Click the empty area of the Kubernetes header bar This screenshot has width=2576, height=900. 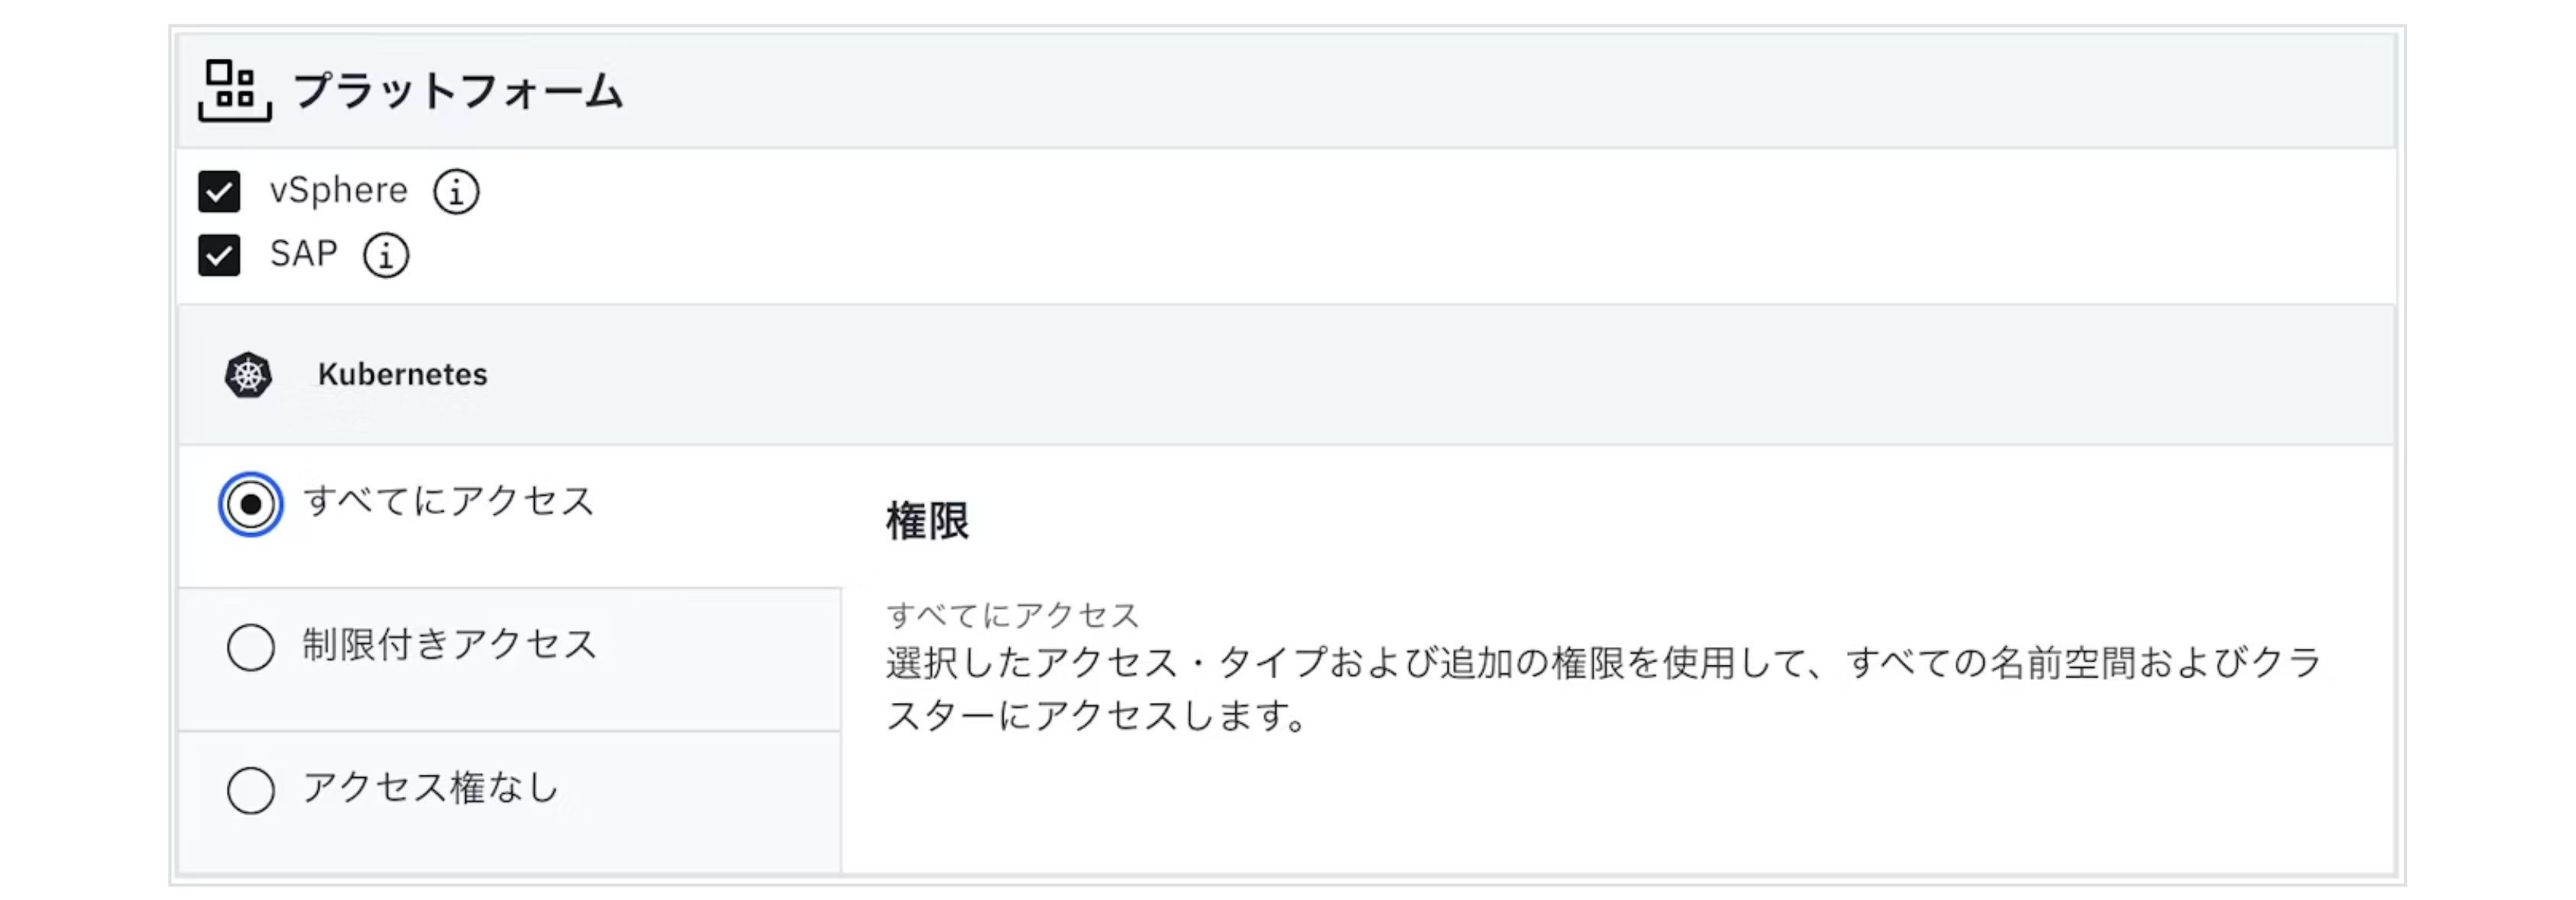point(1400,375)
